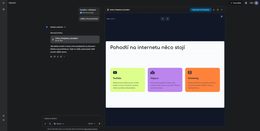Open the settings gear in sidebar
260x131 pixels.
(x=4, y=120)
